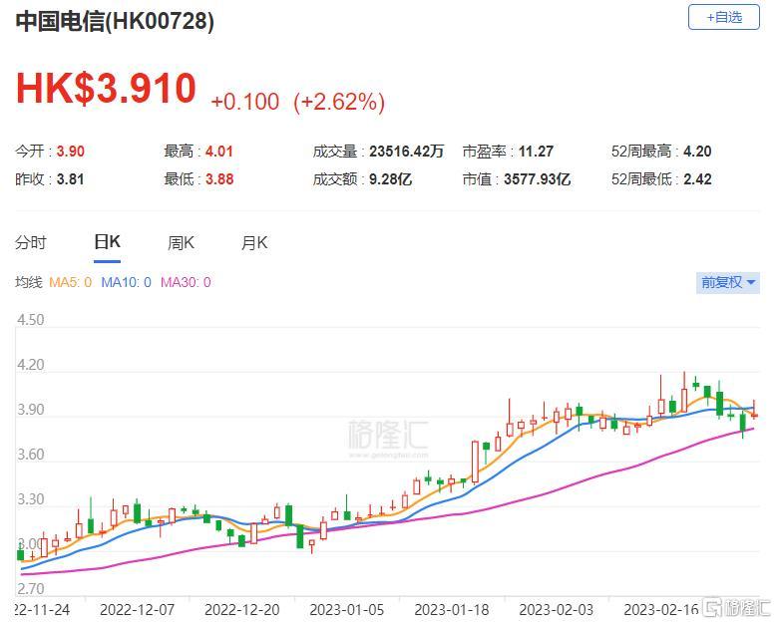Click the 2023-01-18 date axis label
Screen dimensions: 777x624
click(x=452, y=610)
